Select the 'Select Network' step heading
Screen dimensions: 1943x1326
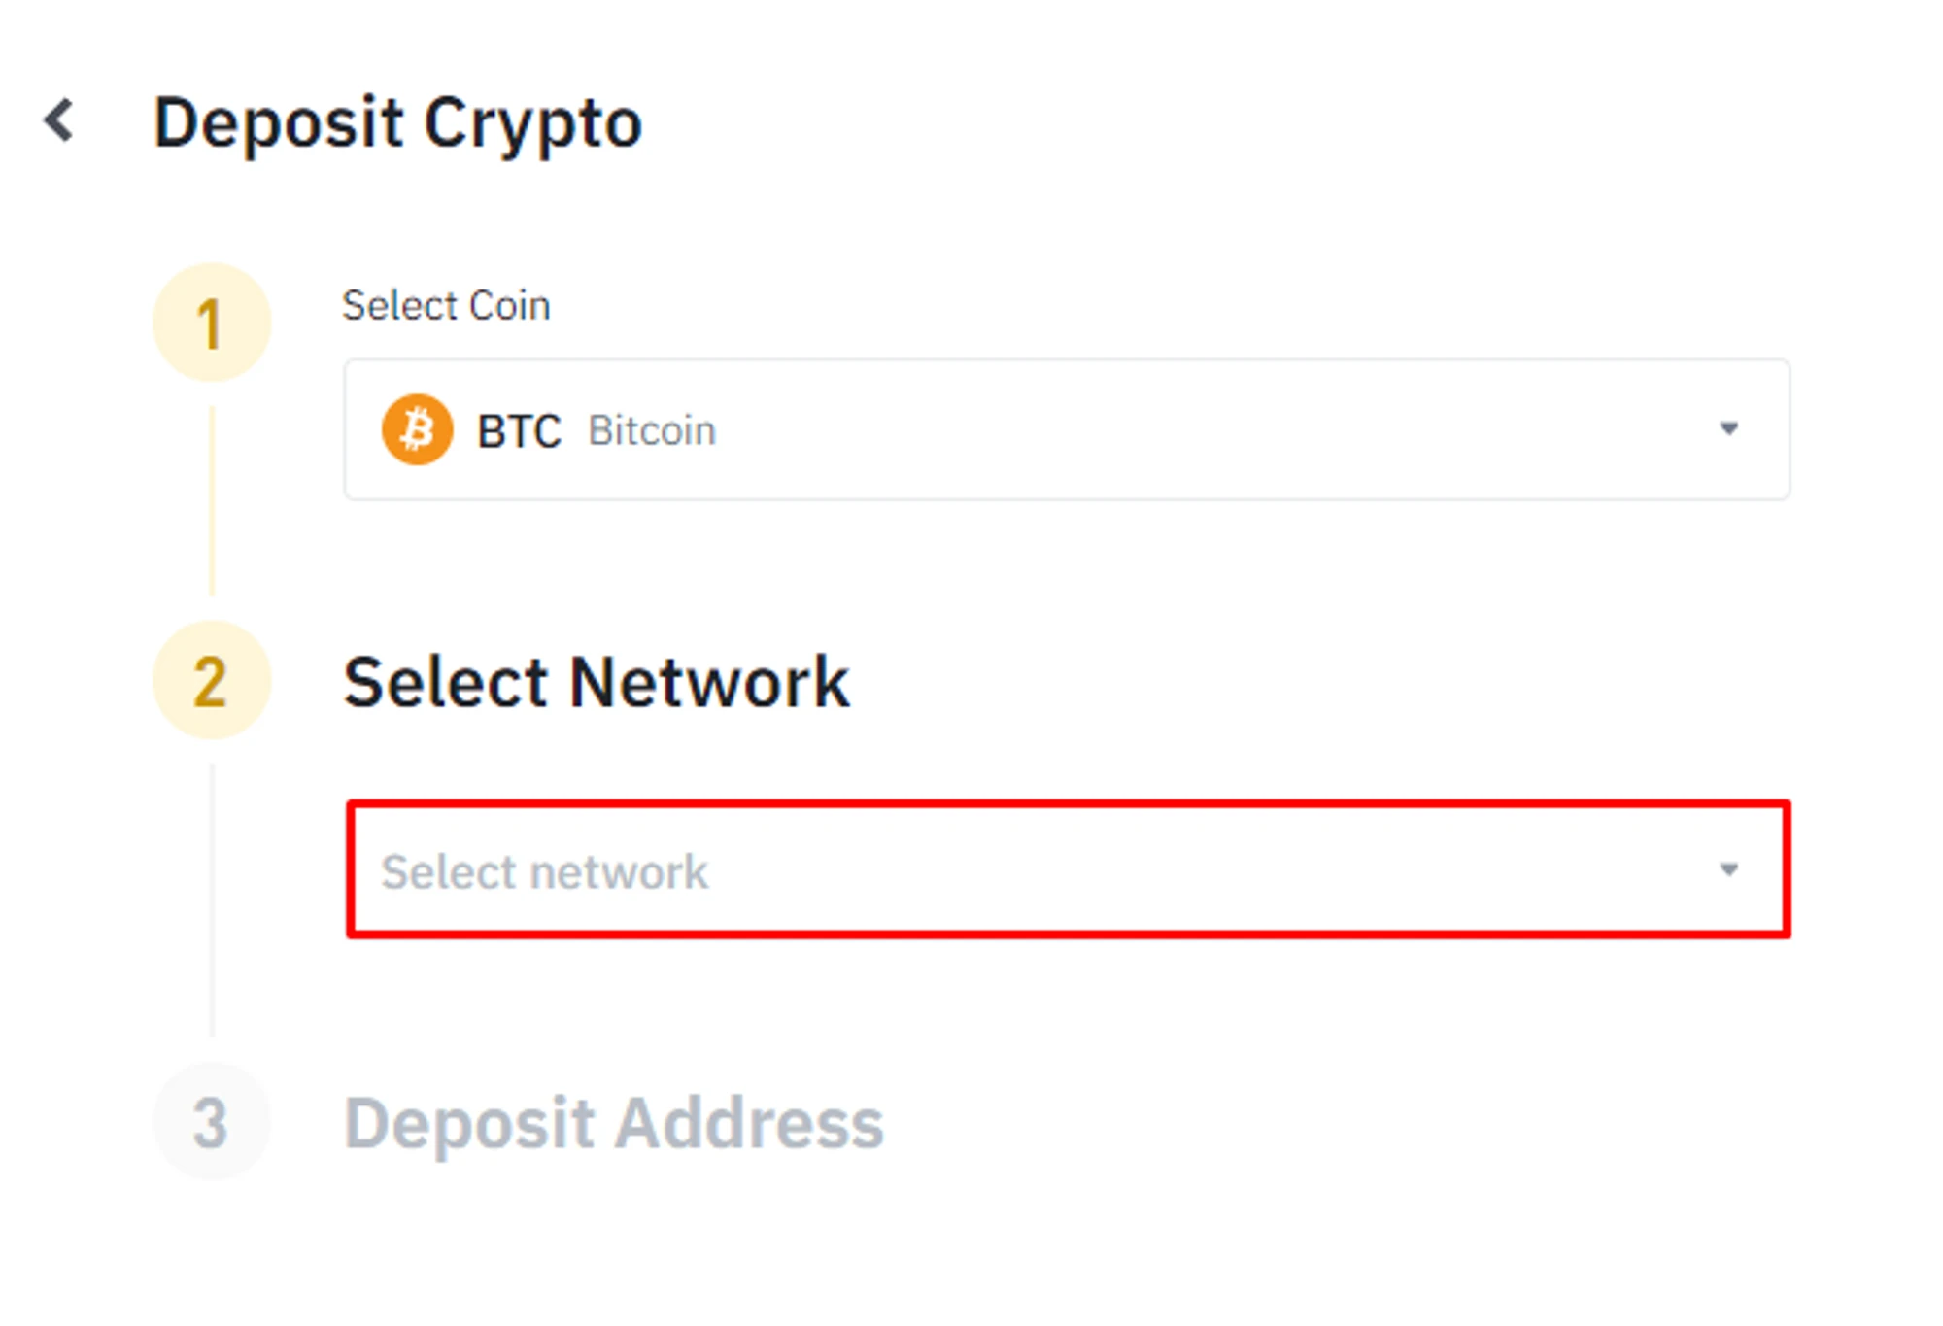597,682
